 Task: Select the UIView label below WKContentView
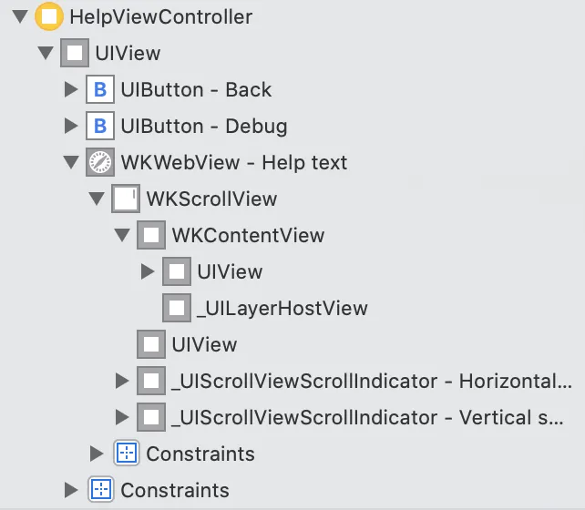tap(230, 272)
